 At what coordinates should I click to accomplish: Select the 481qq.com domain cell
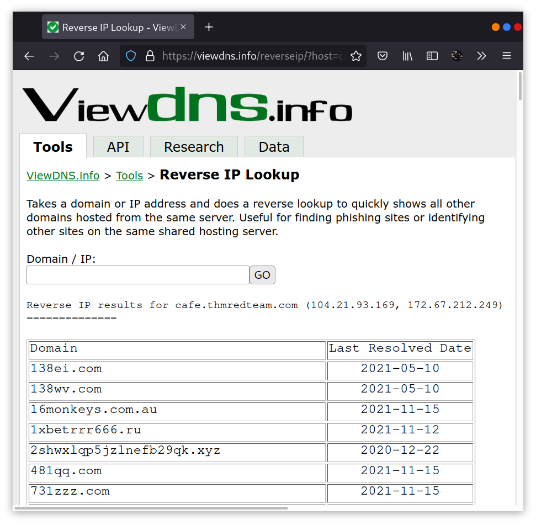177,473
